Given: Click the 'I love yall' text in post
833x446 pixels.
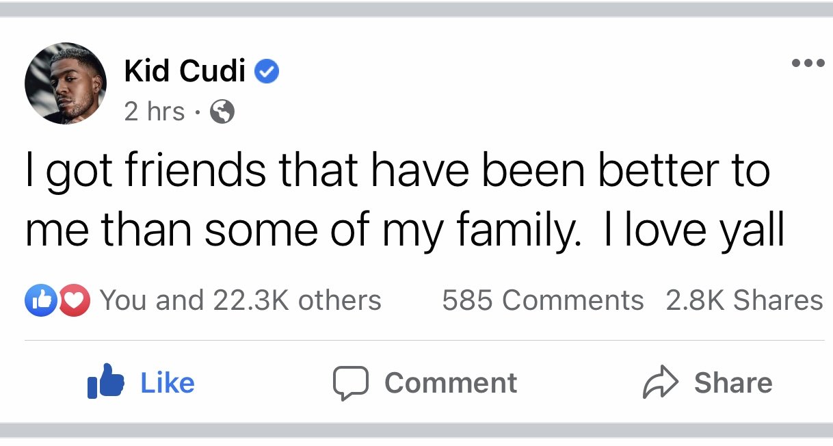Looking at the screenshot, I should (693, 230).
